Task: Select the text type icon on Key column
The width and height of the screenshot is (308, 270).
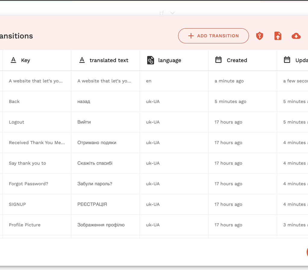Action: 13,60
